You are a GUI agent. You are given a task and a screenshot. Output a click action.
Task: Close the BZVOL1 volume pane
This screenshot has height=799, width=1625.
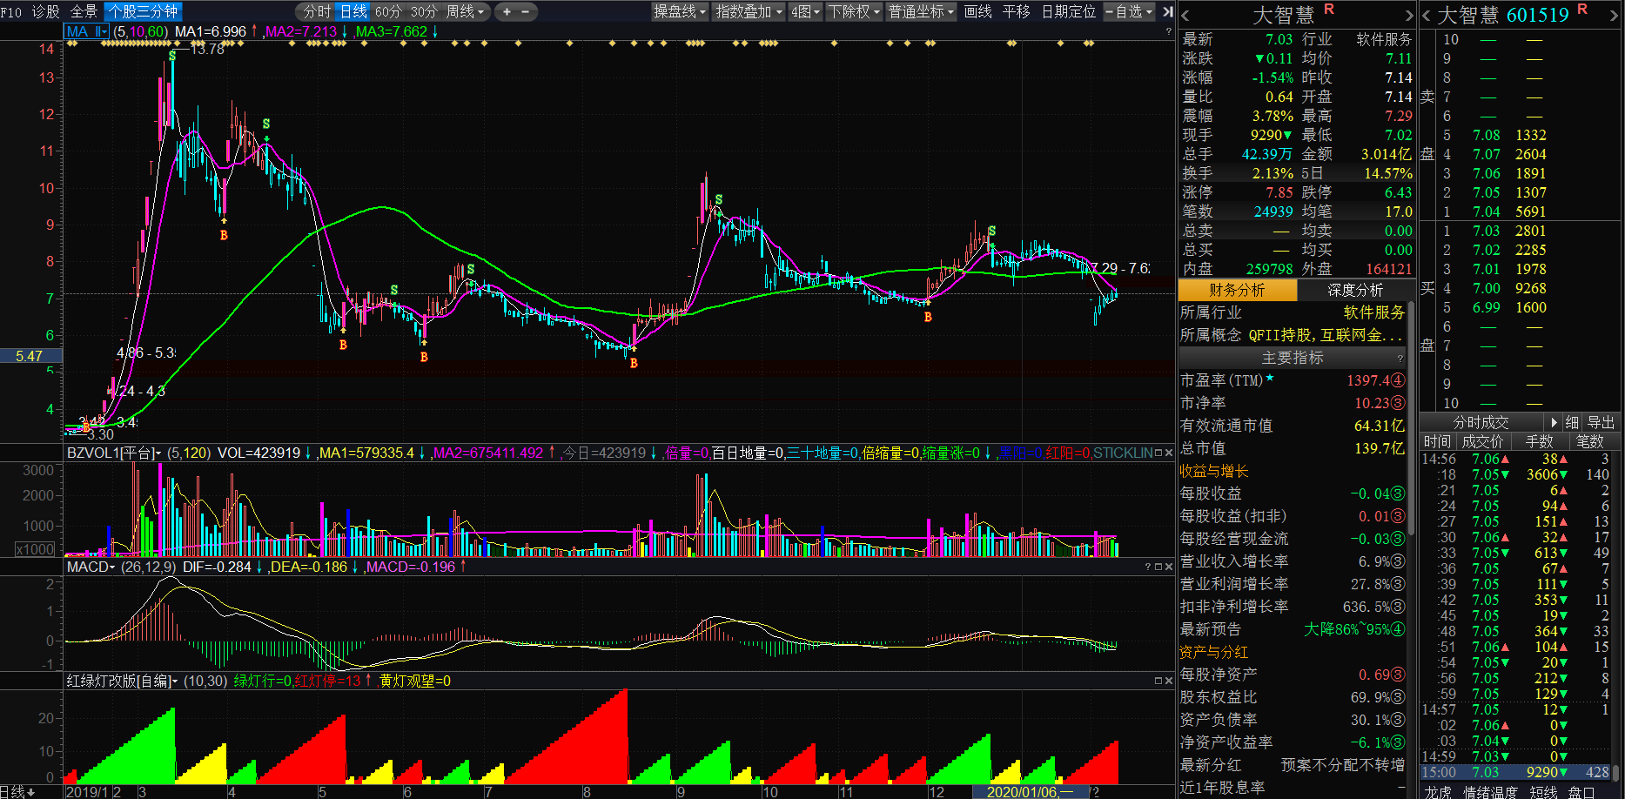click(x=1169, y=453)
